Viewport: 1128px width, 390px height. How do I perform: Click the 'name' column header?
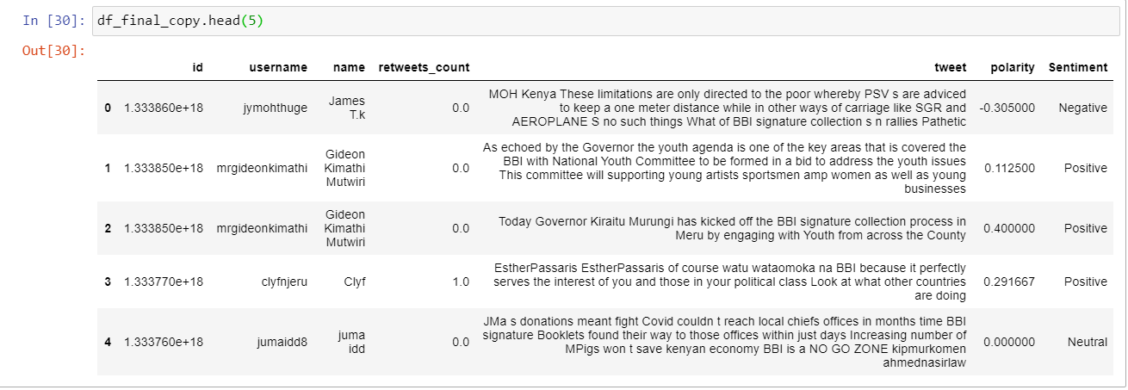pos(349,67)
